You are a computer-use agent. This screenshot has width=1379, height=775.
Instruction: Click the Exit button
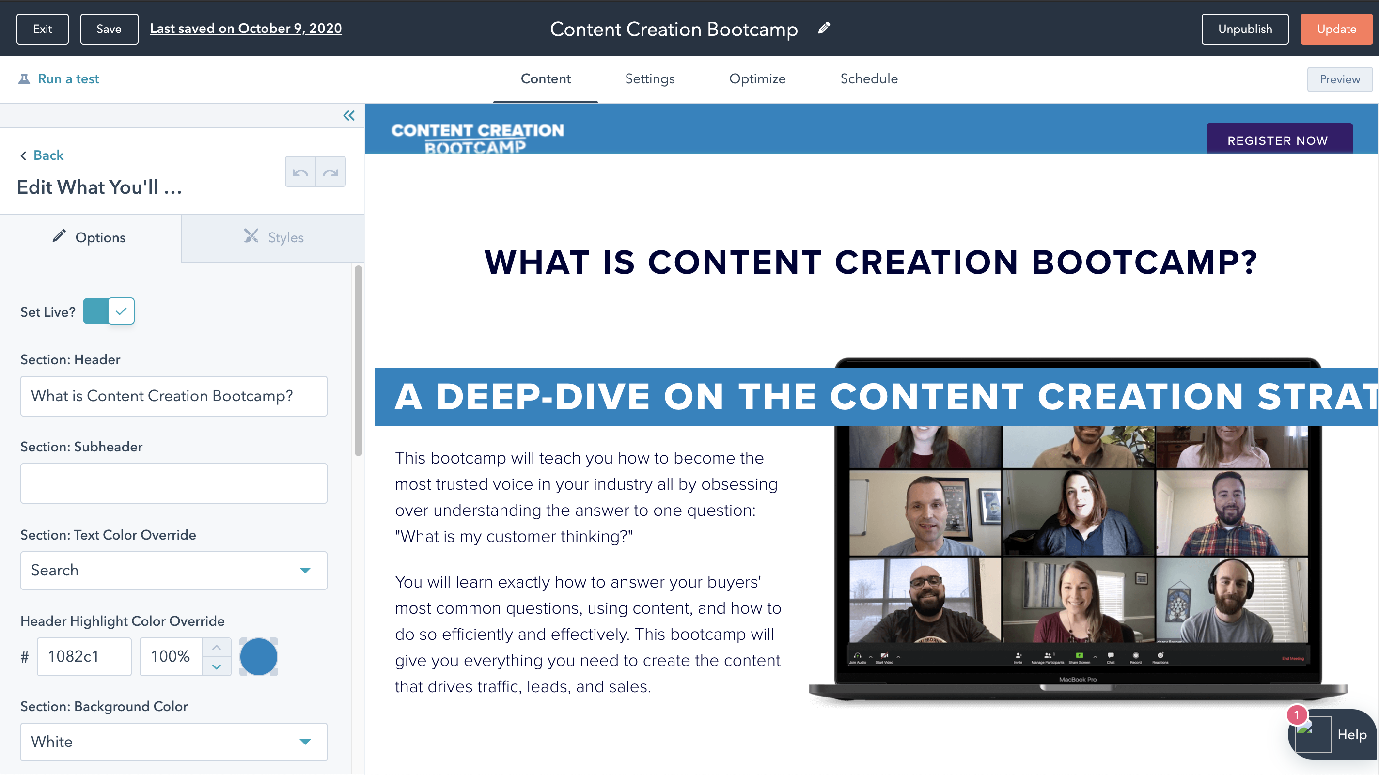click(x=42, y=29)
